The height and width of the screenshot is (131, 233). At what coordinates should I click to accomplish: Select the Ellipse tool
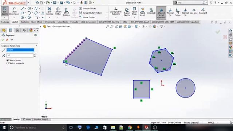[x=36, y=13]
